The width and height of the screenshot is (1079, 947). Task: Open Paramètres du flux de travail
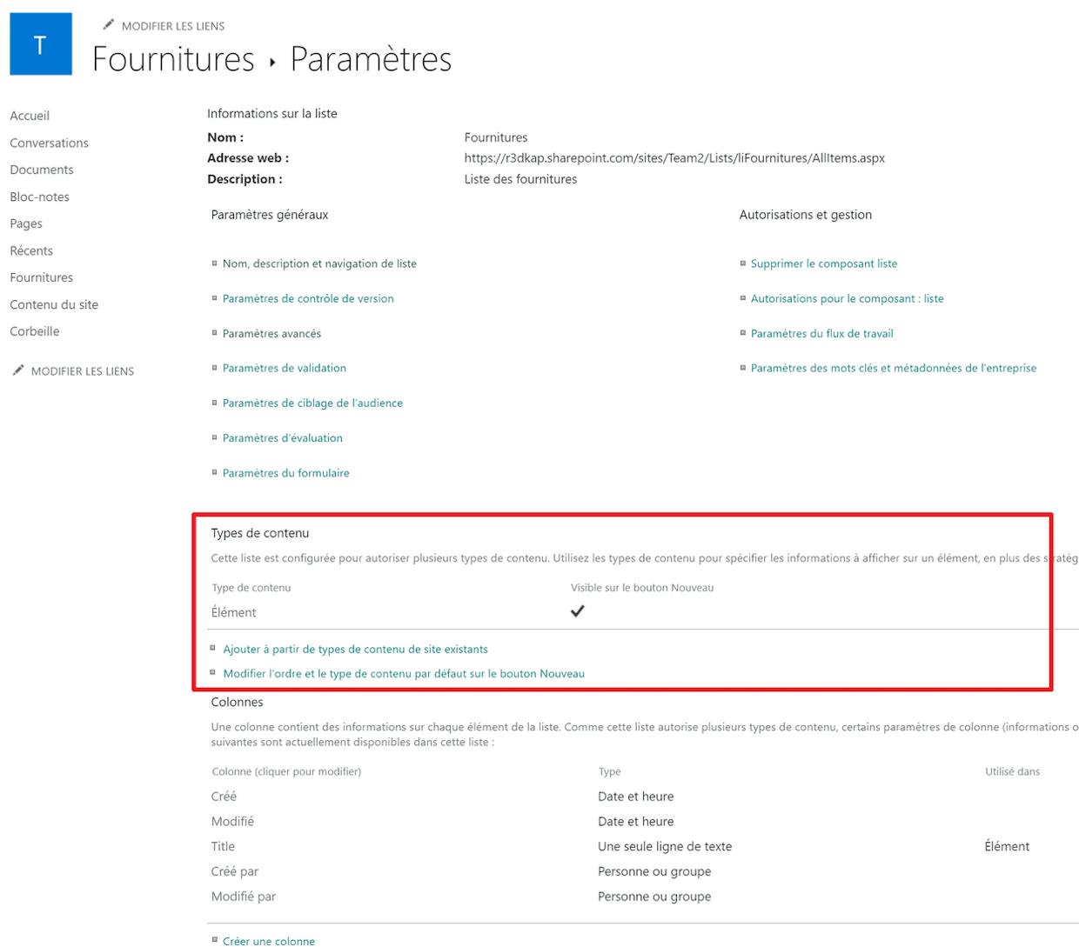pos(822,333)
